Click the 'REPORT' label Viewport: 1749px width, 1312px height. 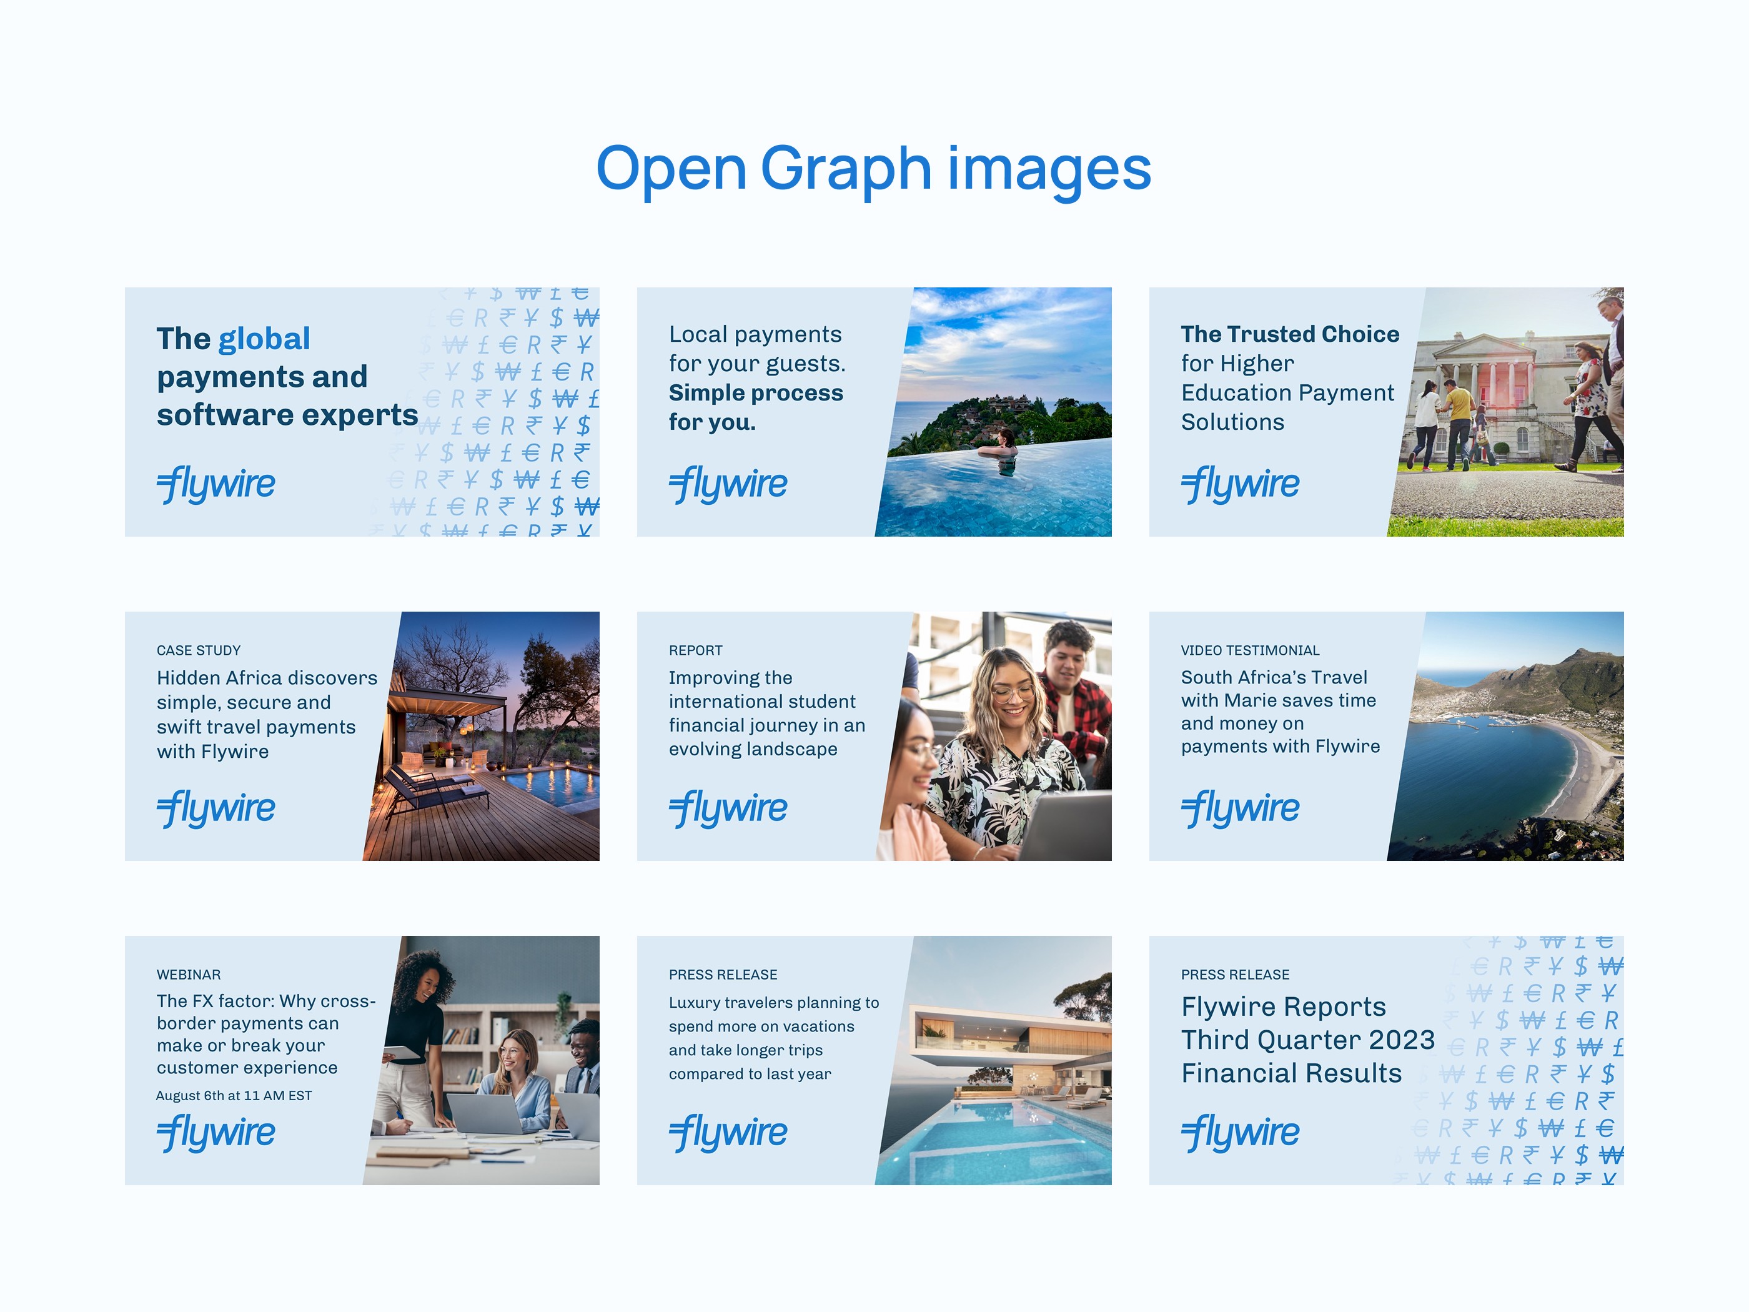[x=695, y=651]
